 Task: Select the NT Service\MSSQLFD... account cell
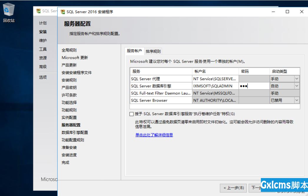(x=216, y=93)
